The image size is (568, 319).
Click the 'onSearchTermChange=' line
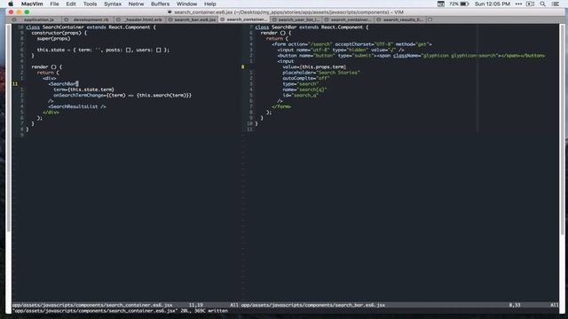122,95
